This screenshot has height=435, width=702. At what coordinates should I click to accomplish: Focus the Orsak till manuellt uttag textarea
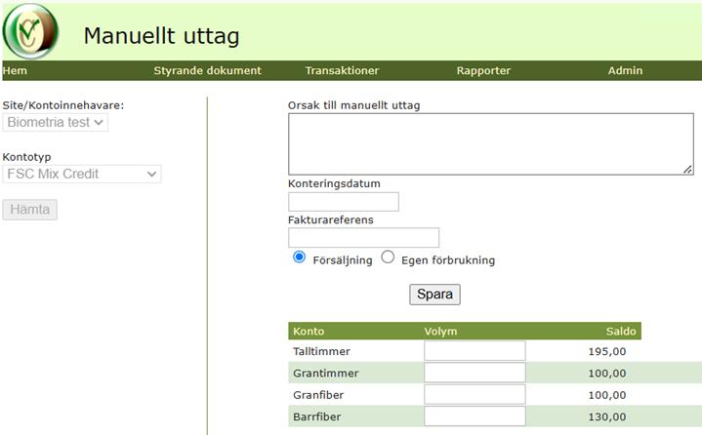pos(491,144)
